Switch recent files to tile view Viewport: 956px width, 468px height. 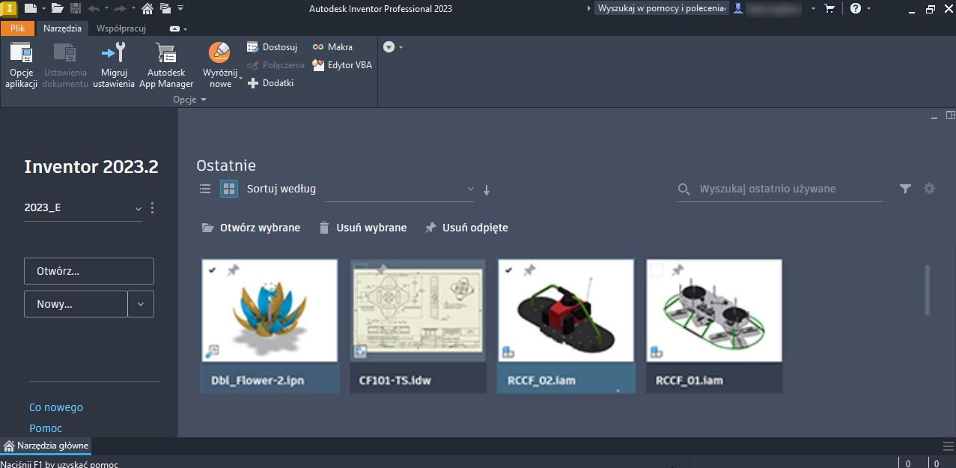(229, 189)
